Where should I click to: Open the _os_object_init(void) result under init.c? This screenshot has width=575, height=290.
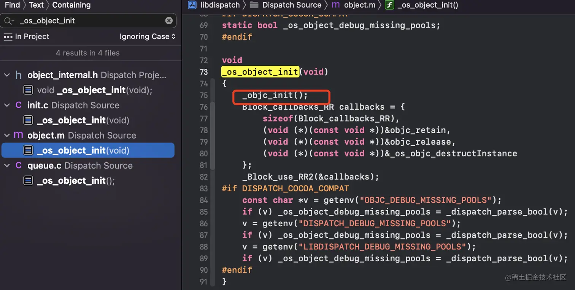(x=83, y=120)
